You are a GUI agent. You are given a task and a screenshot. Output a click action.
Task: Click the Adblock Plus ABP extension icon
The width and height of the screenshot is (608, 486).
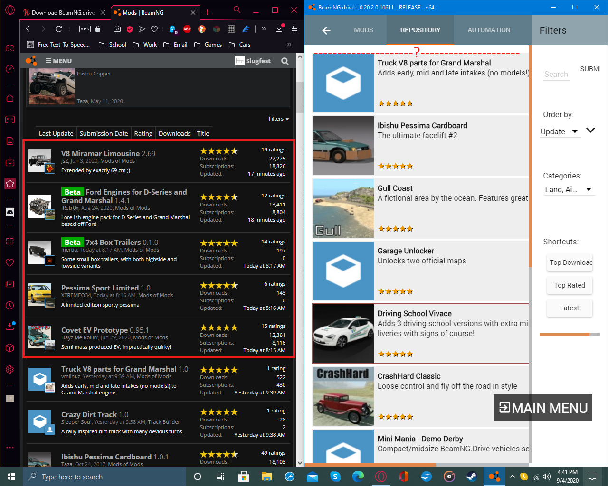click(x=187, y=29)
